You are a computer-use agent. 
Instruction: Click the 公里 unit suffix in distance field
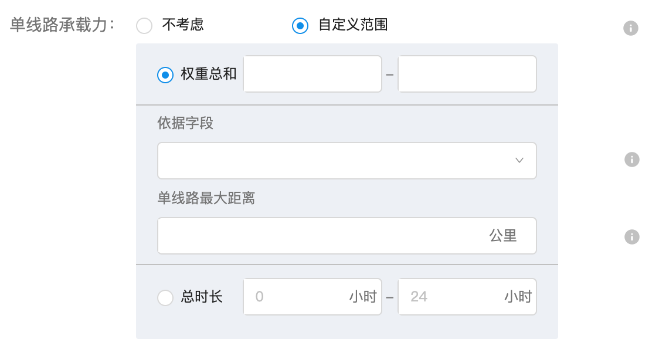pos(503,235)
